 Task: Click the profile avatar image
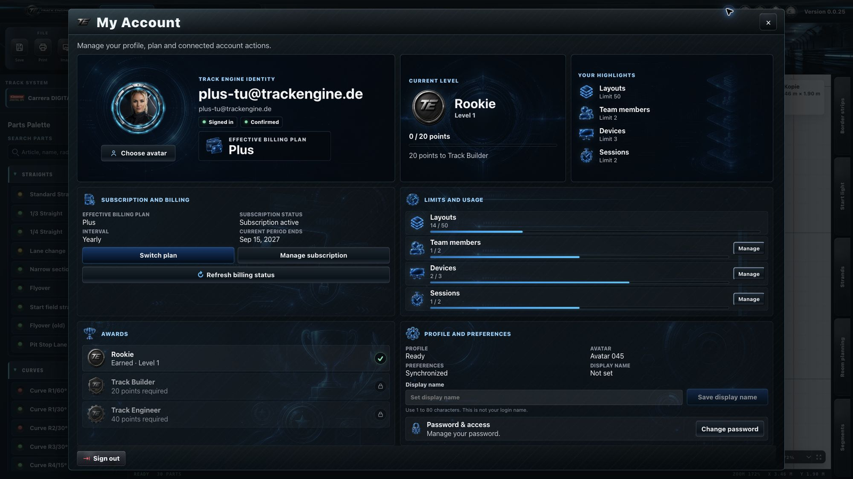(138, 108)
